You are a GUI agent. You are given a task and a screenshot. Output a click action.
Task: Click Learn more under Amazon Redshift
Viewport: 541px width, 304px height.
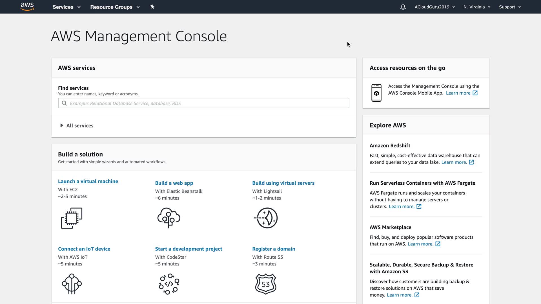pos(454,162)
